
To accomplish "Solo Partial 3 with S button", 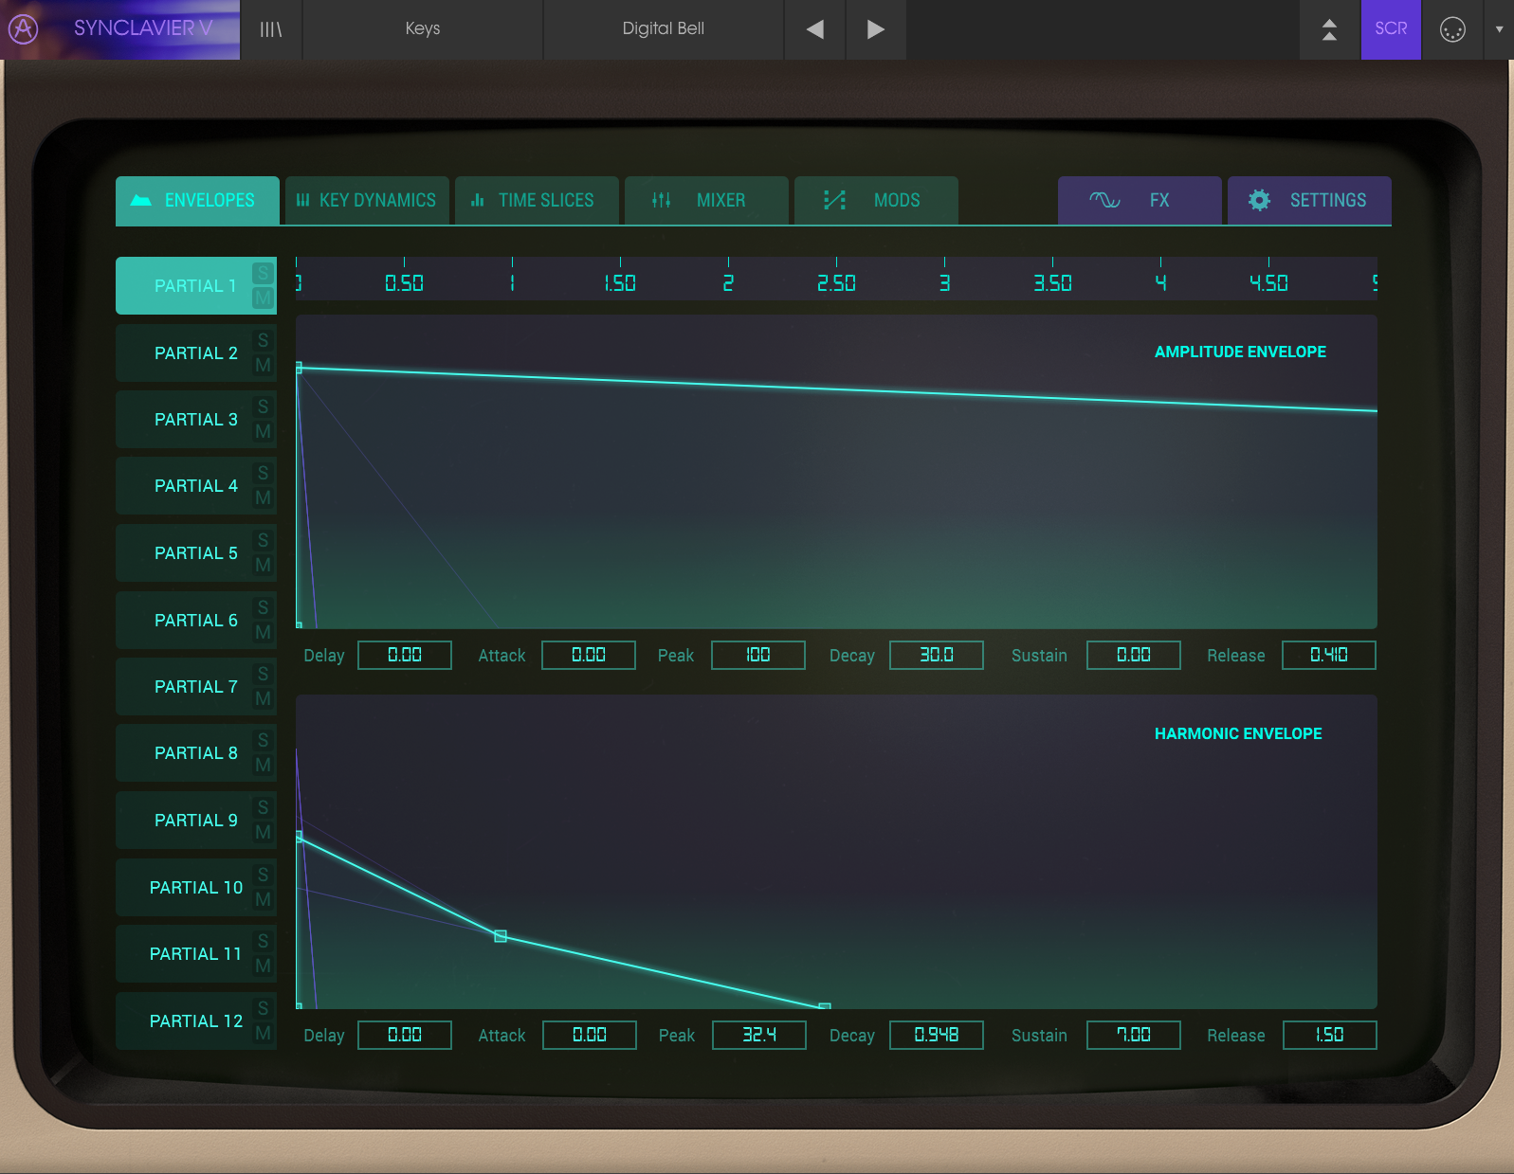I will pos(264,406).
